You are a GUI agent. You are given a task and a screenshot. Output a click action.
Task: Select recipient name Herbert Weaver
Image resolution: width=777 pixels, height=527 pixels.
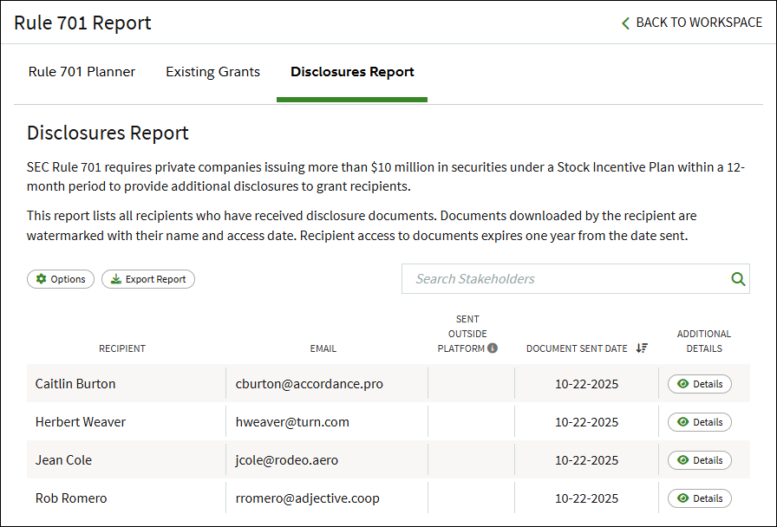click(x=81, y=422)
